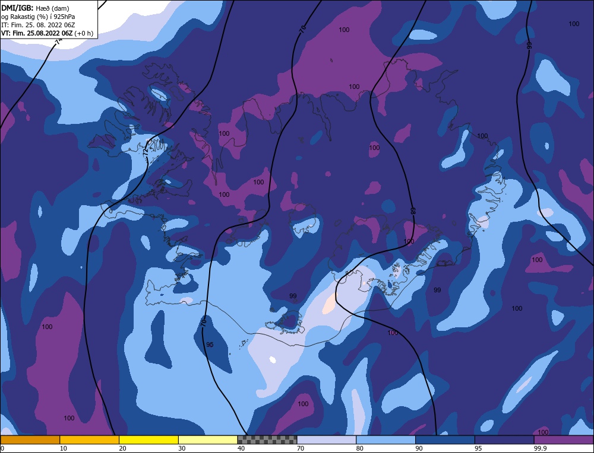This screenshot has width=594, height=453.
Task: Click the 'DMI/IGB: Hæð (dam)' title line
Action: (35, 8)
